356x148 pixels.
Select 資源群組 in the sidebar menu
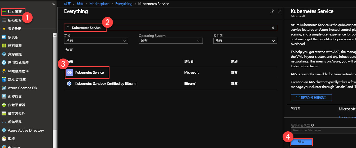coord(15,54)
